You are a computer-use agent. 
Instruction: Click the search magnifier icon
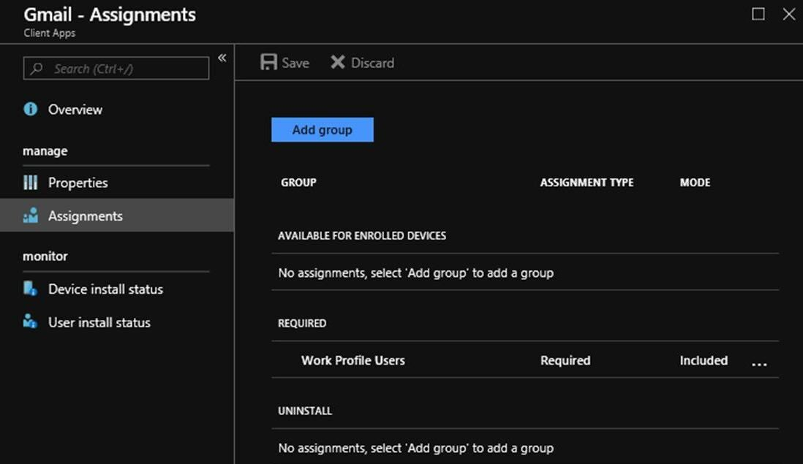pos(37,69)
